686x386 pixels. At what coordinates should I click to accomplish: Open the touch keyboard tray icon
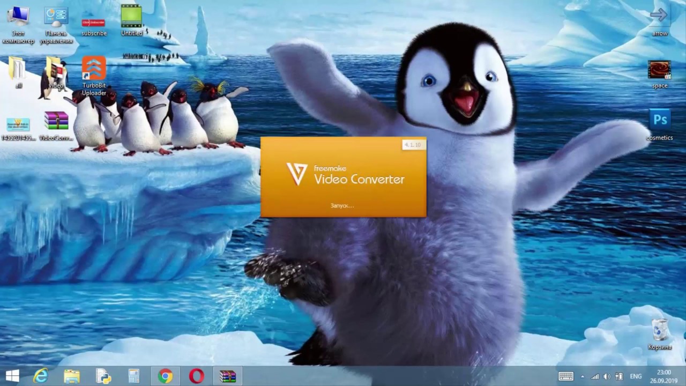[566, 376]
